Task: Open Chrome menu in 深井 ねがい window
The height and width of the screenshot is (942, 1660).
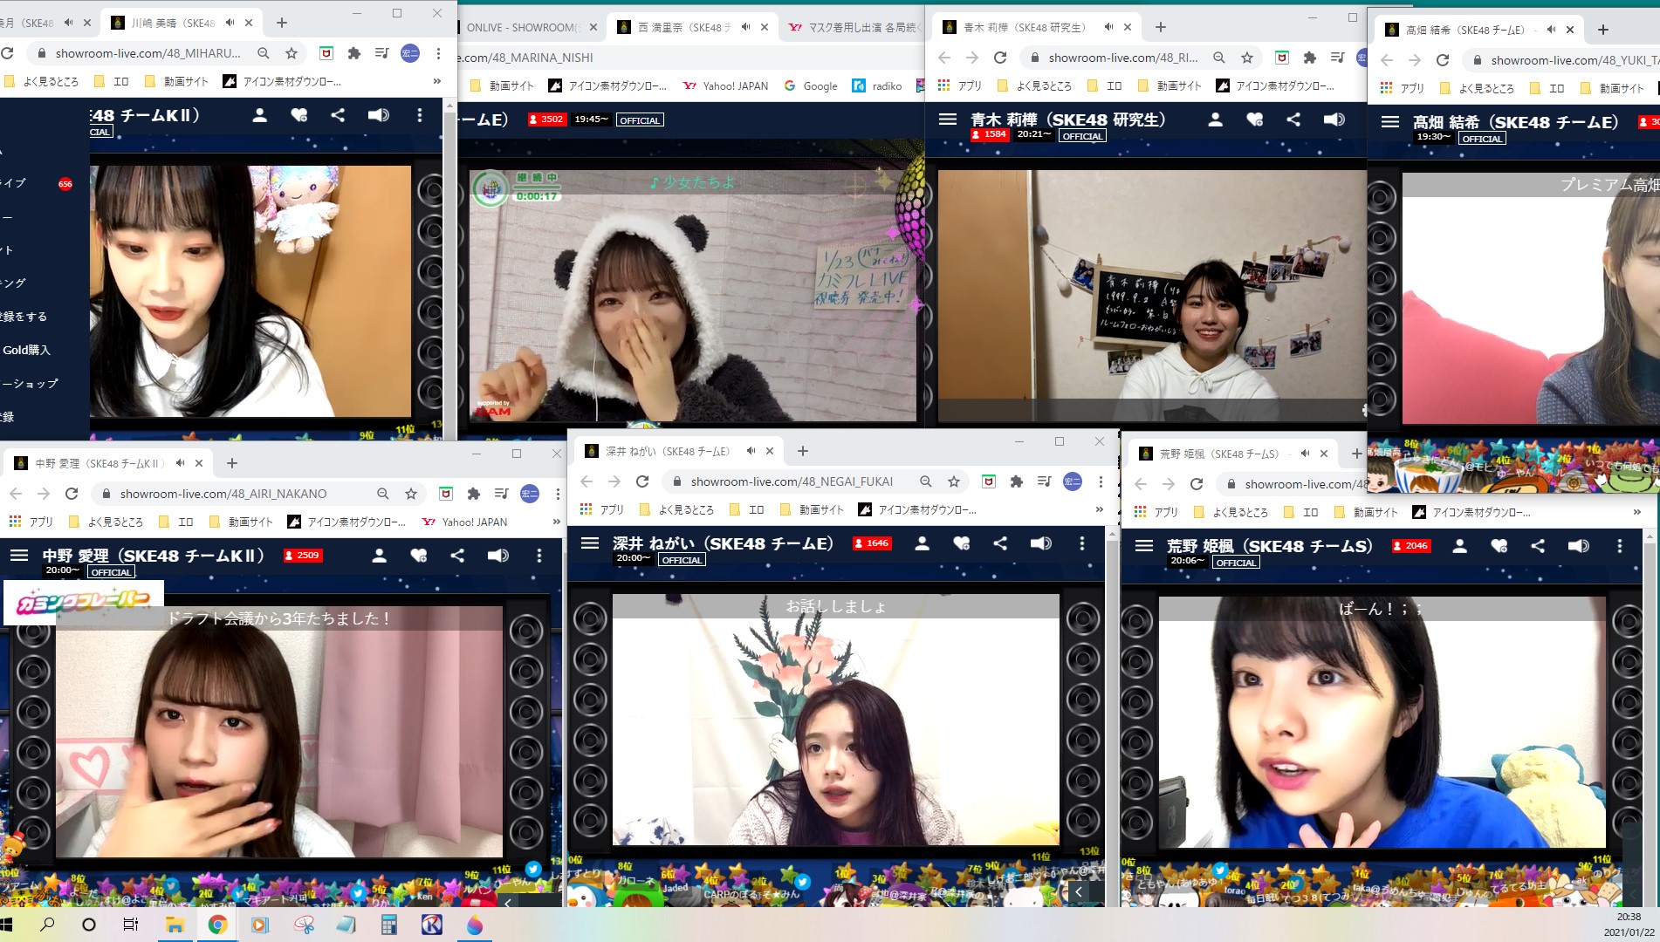Action: pyautogui.click(x=1101, y=481)
